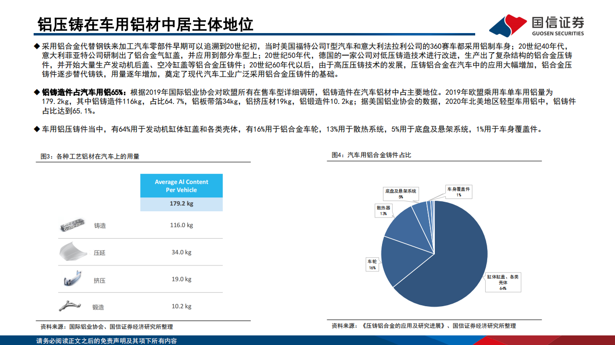
Task: Click the casting engine block image
Action: pos(74,225)
